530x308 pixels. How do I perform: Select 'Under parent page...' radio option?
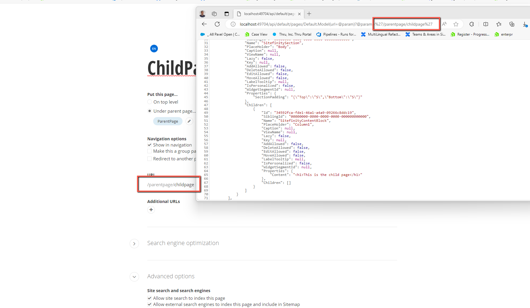pyautogui.click(x=150, y=111)
